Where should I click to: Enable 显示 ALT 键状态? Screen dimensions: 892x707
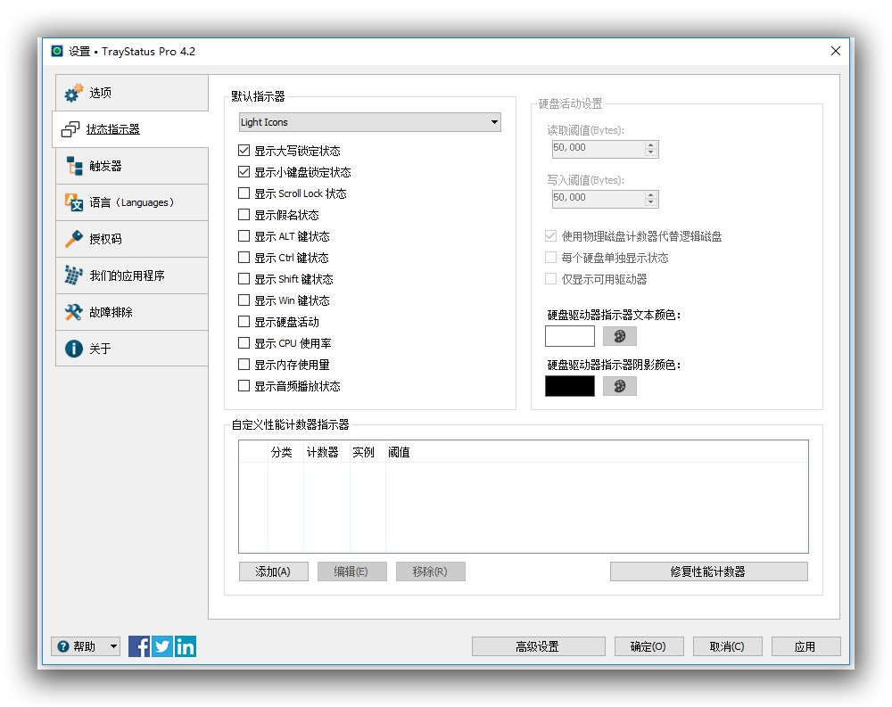coord(244,236)
